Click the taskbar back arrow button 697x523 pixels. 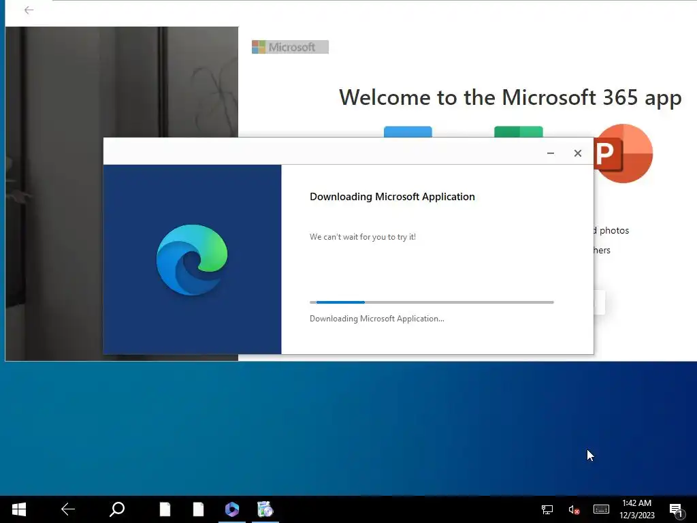tap(67, 509)
